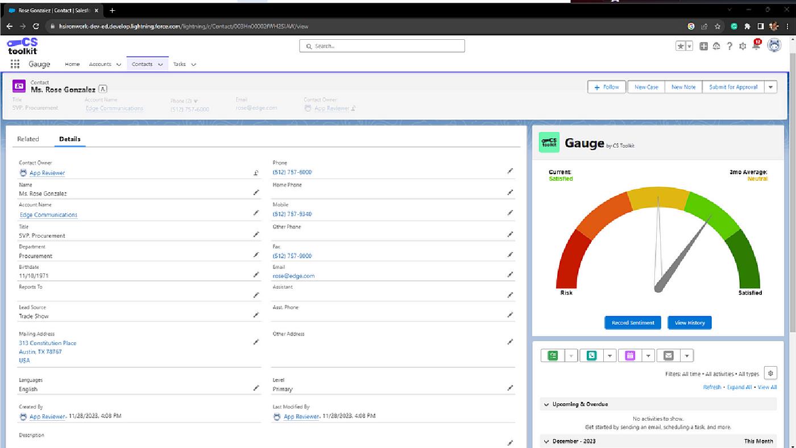View notifications via the bell icon

pos(756,45)
